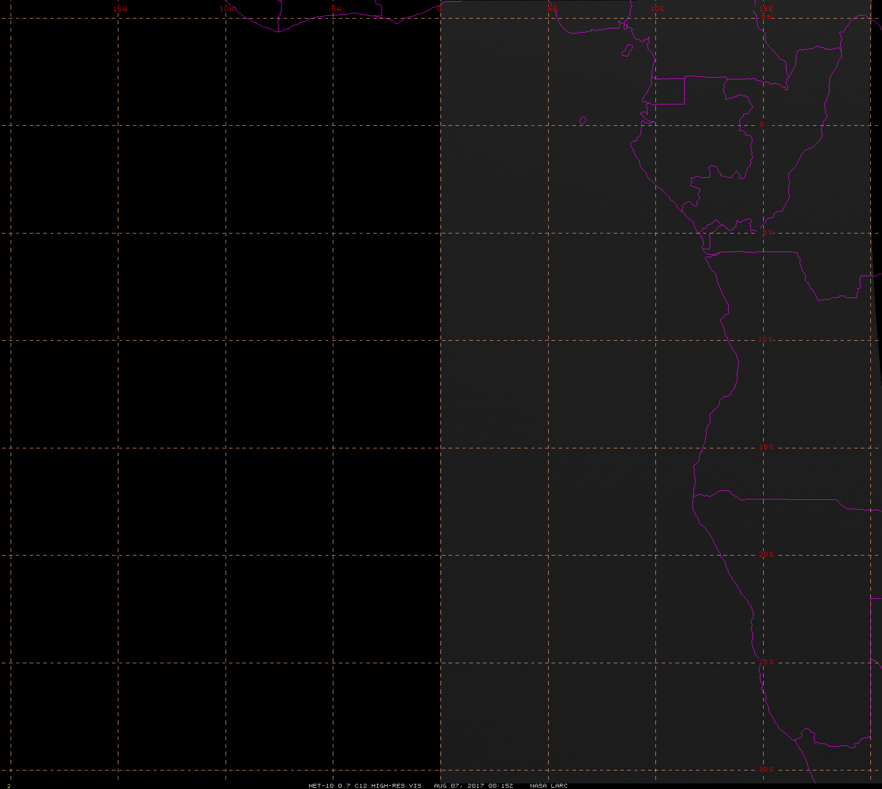Screen dimensions: 882x789
Task: Select the 5N latitude label
Action: point(767,17)
